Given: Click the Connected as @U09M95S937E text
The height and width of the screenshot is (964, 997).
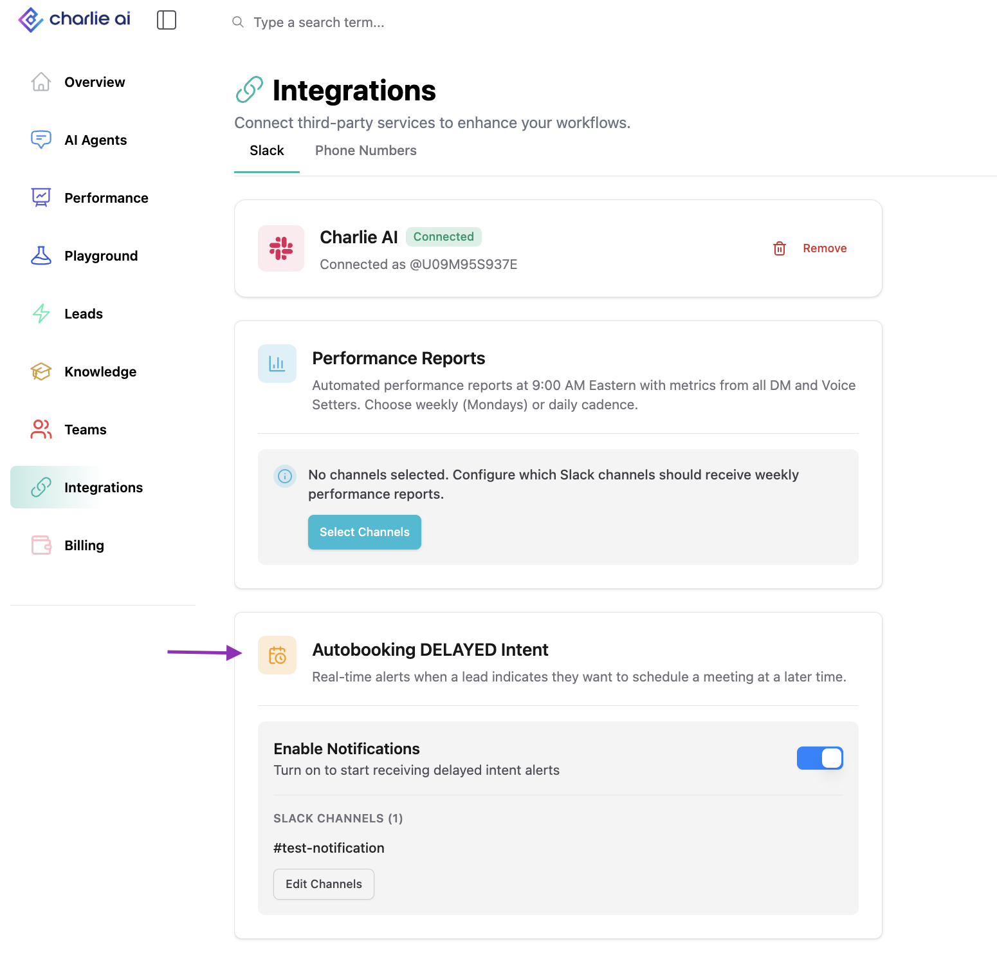Looking at the screenshot, I should click(x=419, y=264).
